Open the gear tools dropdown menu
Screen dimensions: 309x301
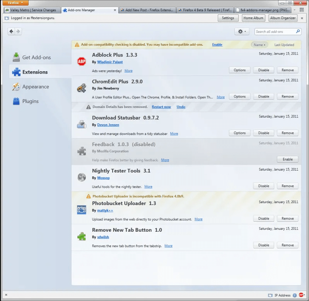point(242,31)
